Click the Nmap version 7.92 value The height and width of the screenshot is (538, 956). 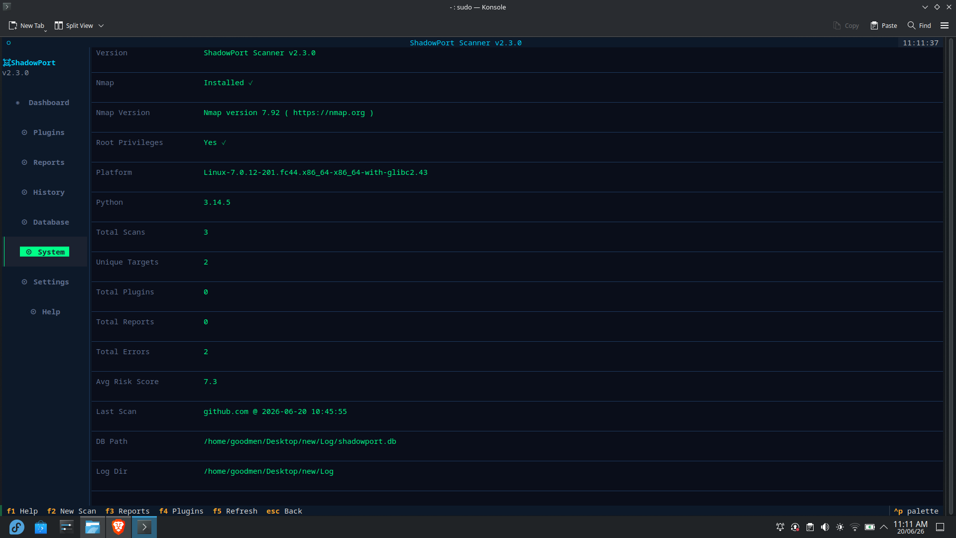tap(288, 113)
